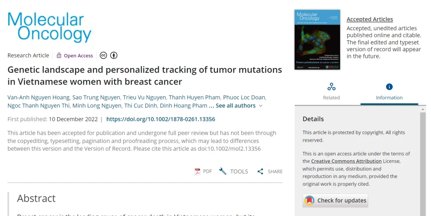The height and width of the screenshot is (216, 431).
Task: Open the Tools wrench icon
Action: point(223,171)
